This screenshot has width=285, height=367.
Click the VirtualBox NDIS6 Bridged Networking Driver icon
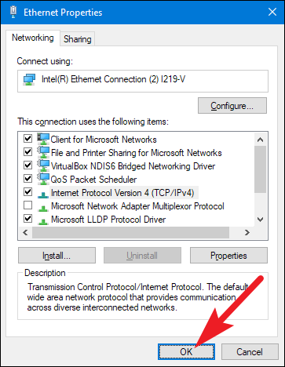pyautogui.click(x=43, y=165)
